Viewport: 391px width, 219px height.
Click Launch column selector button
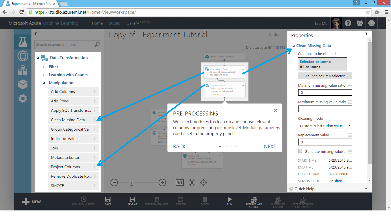[x=325, y=76]
